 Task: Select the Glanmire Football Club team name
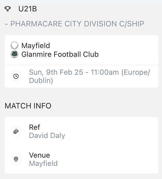pyautogui.click(x=60, y=54)
